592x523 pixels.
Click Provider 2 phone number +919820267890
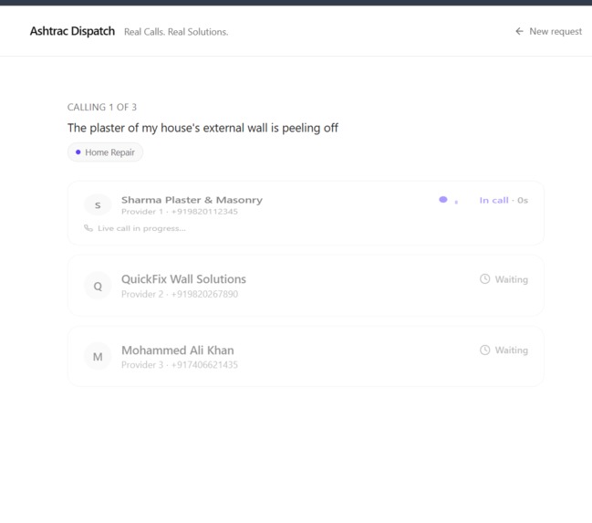pos(204,294)
